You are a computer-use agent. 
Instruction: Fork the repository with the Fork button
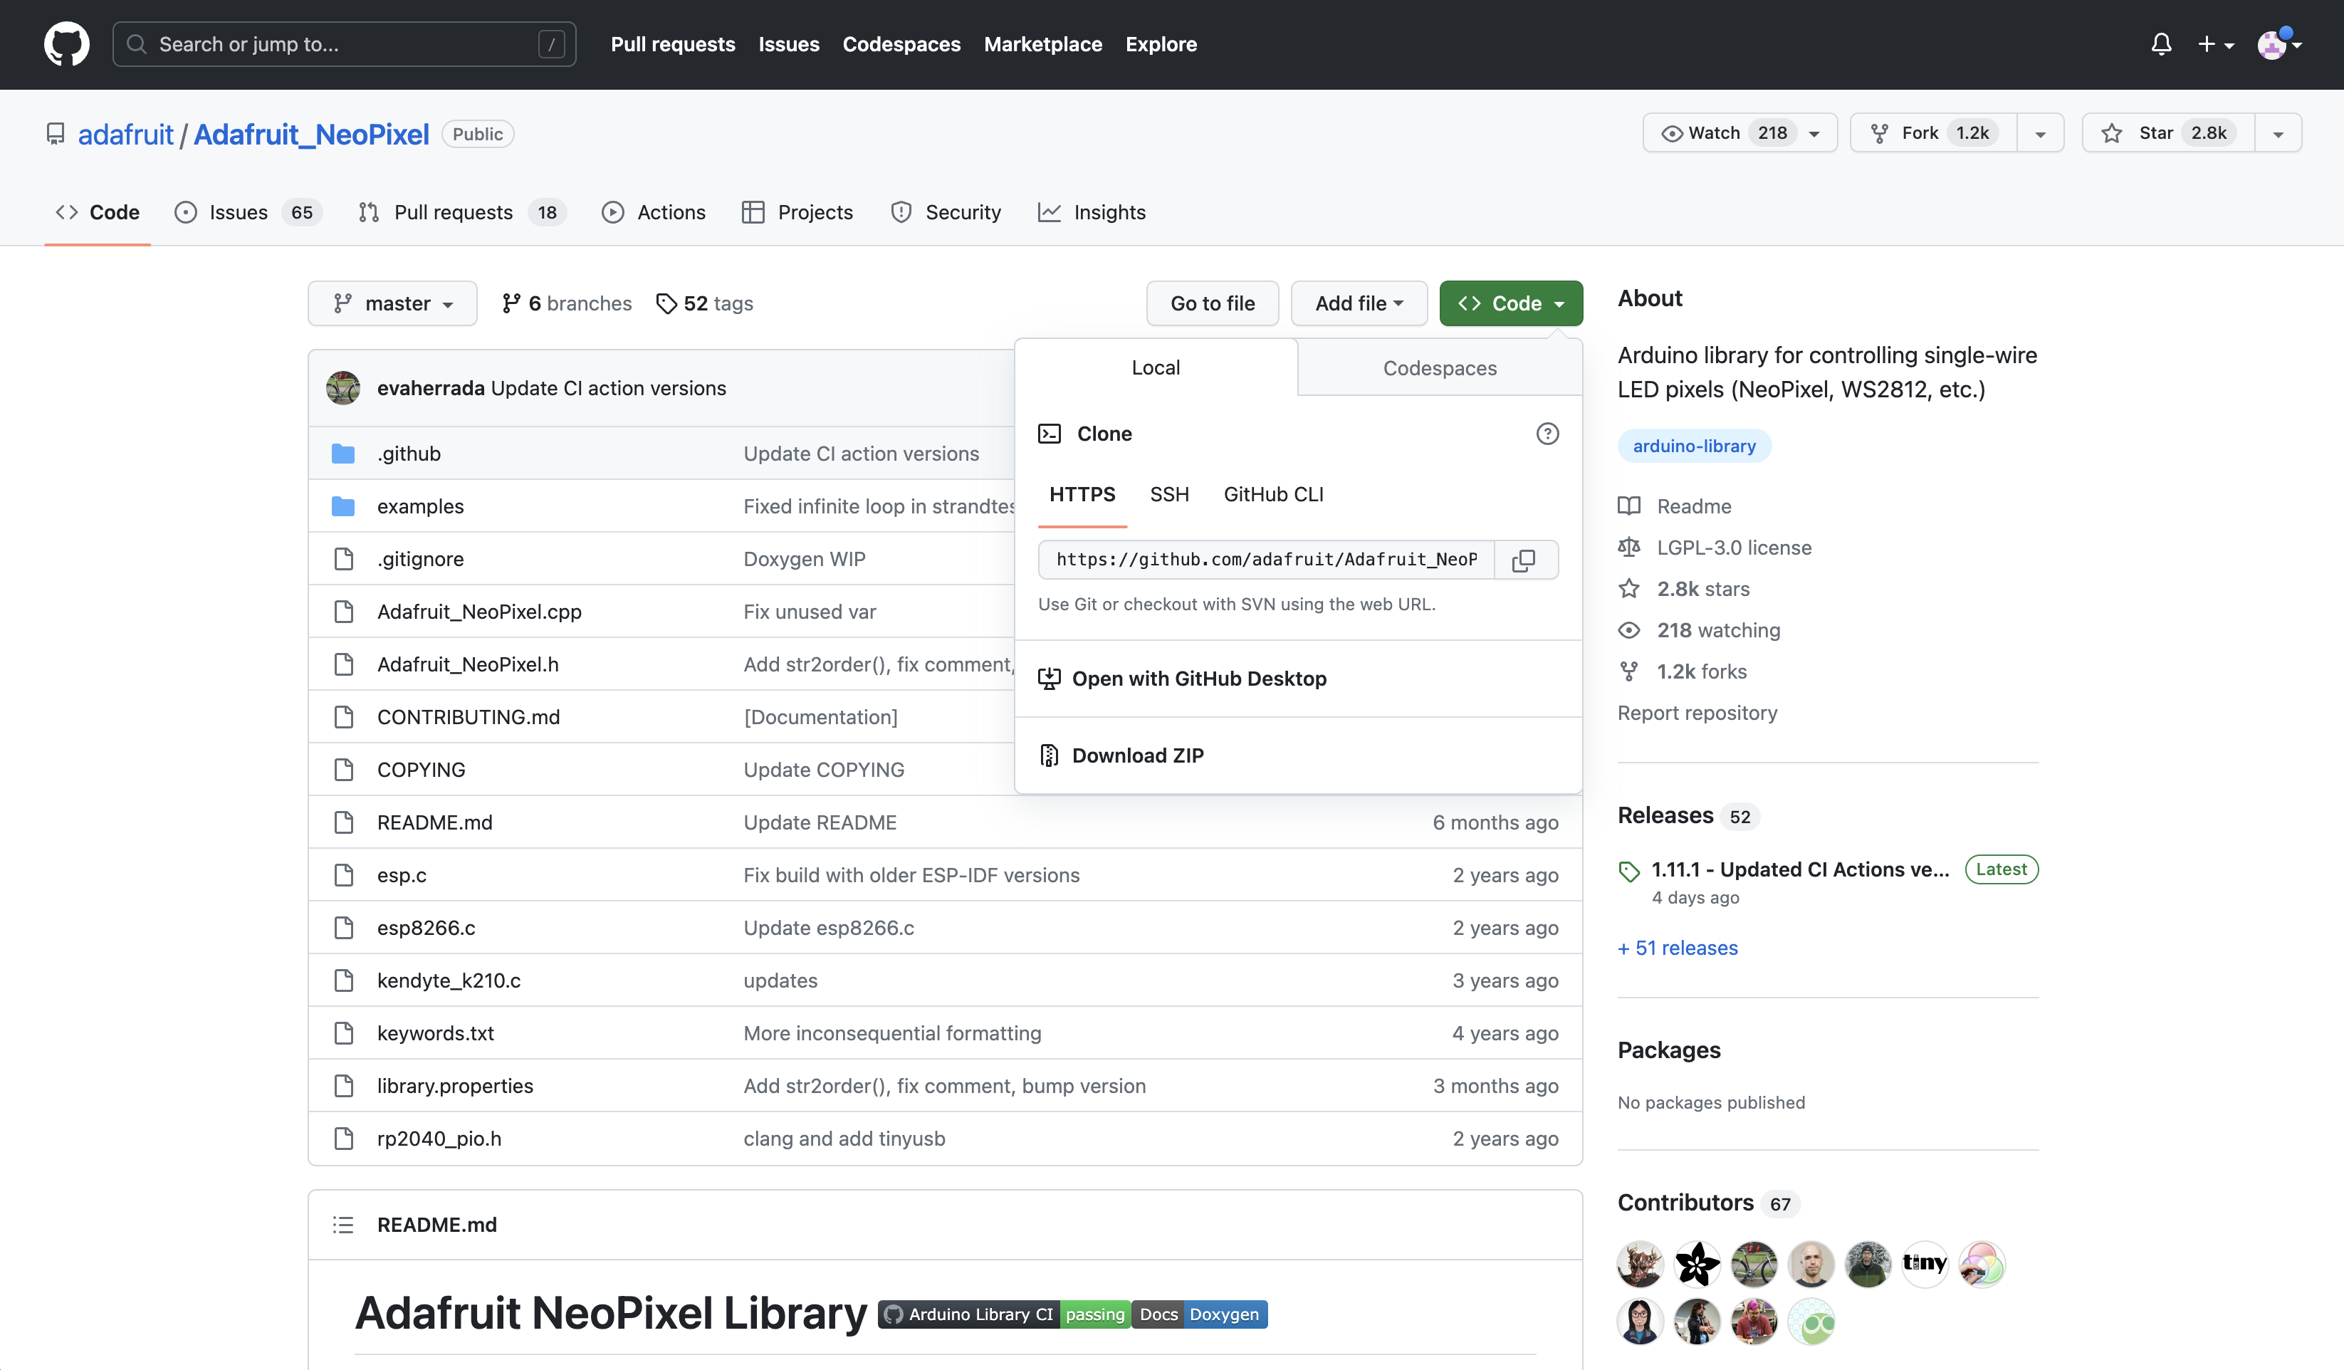tap(1933, 133)
